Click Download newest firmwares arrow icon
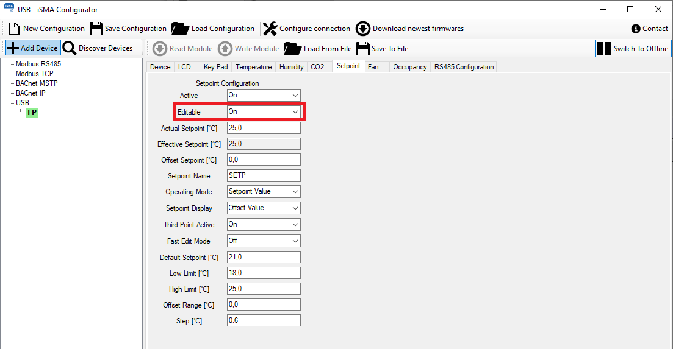Image resolution: width=673 pixels, height=349 pixels. [x=363, y=29]
